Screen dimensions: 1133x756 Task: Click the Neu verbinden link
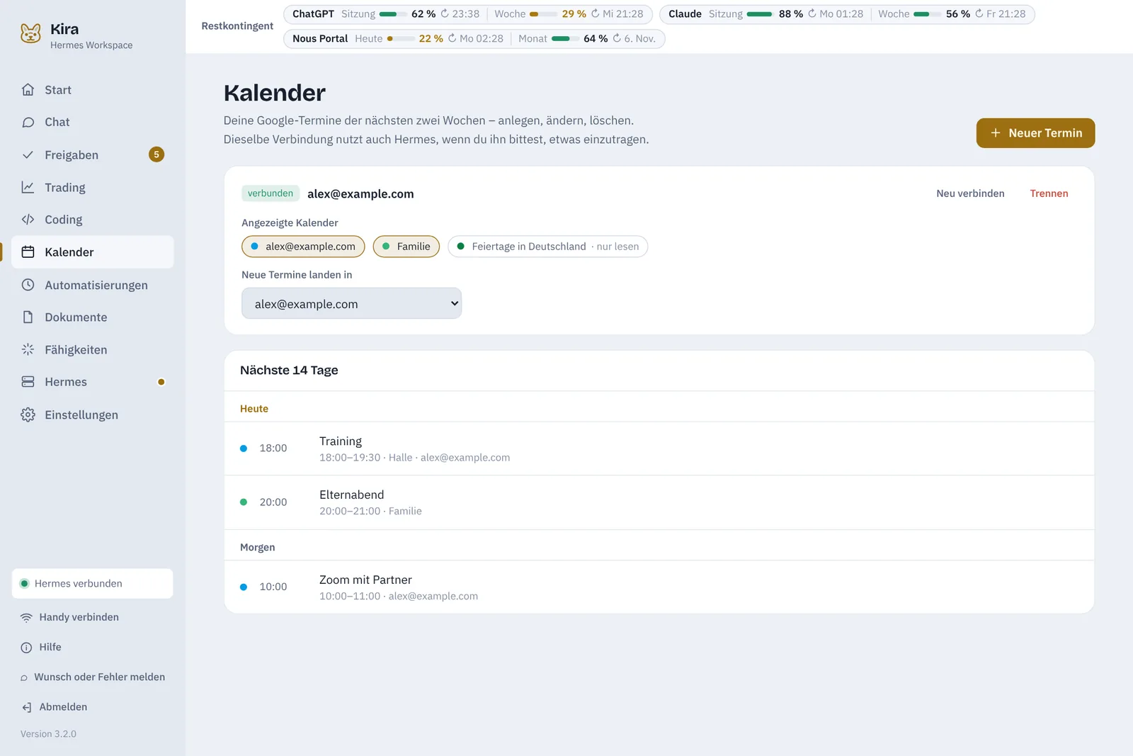(x=970, y=193)
